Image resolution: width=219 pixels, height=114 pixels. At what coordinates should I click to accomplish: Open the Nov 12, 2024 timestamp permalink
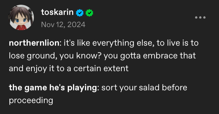coord(63,25)
